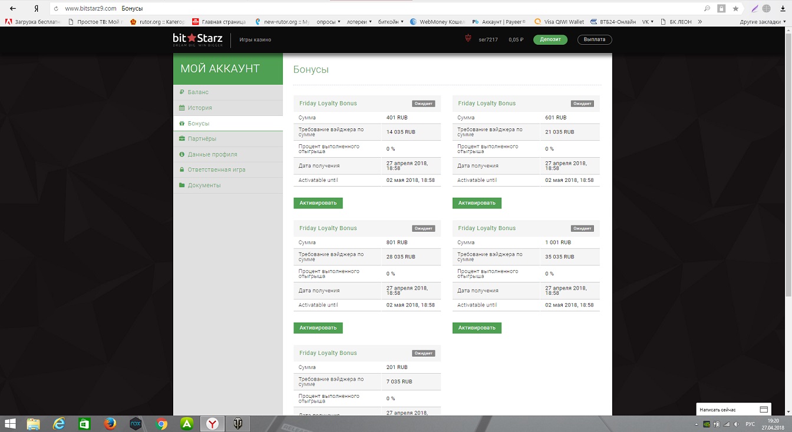This screenshot has width=792, height=432.
Task: Click the chat window icon beside Написать сейчас
Action: 764,410
